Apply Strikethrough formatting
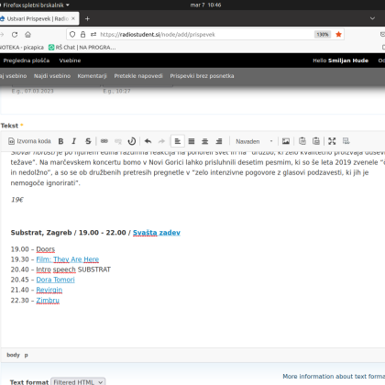 [x=88, y=141]
